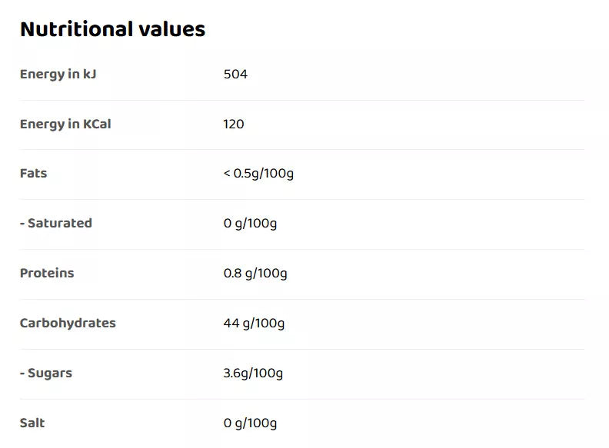Select the '44 g/100g' carbohydrates value
This screenshot has width=609, height=448.
tap(254, 324)
